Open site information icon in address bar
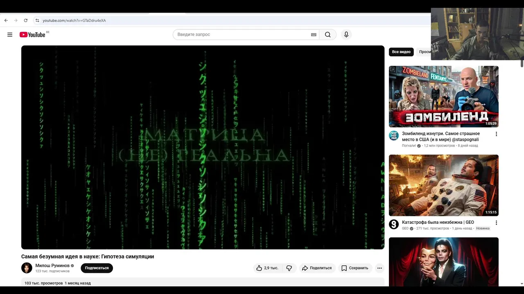The width and height of the screenshot is (524, 294). click(x=37, y=20)
